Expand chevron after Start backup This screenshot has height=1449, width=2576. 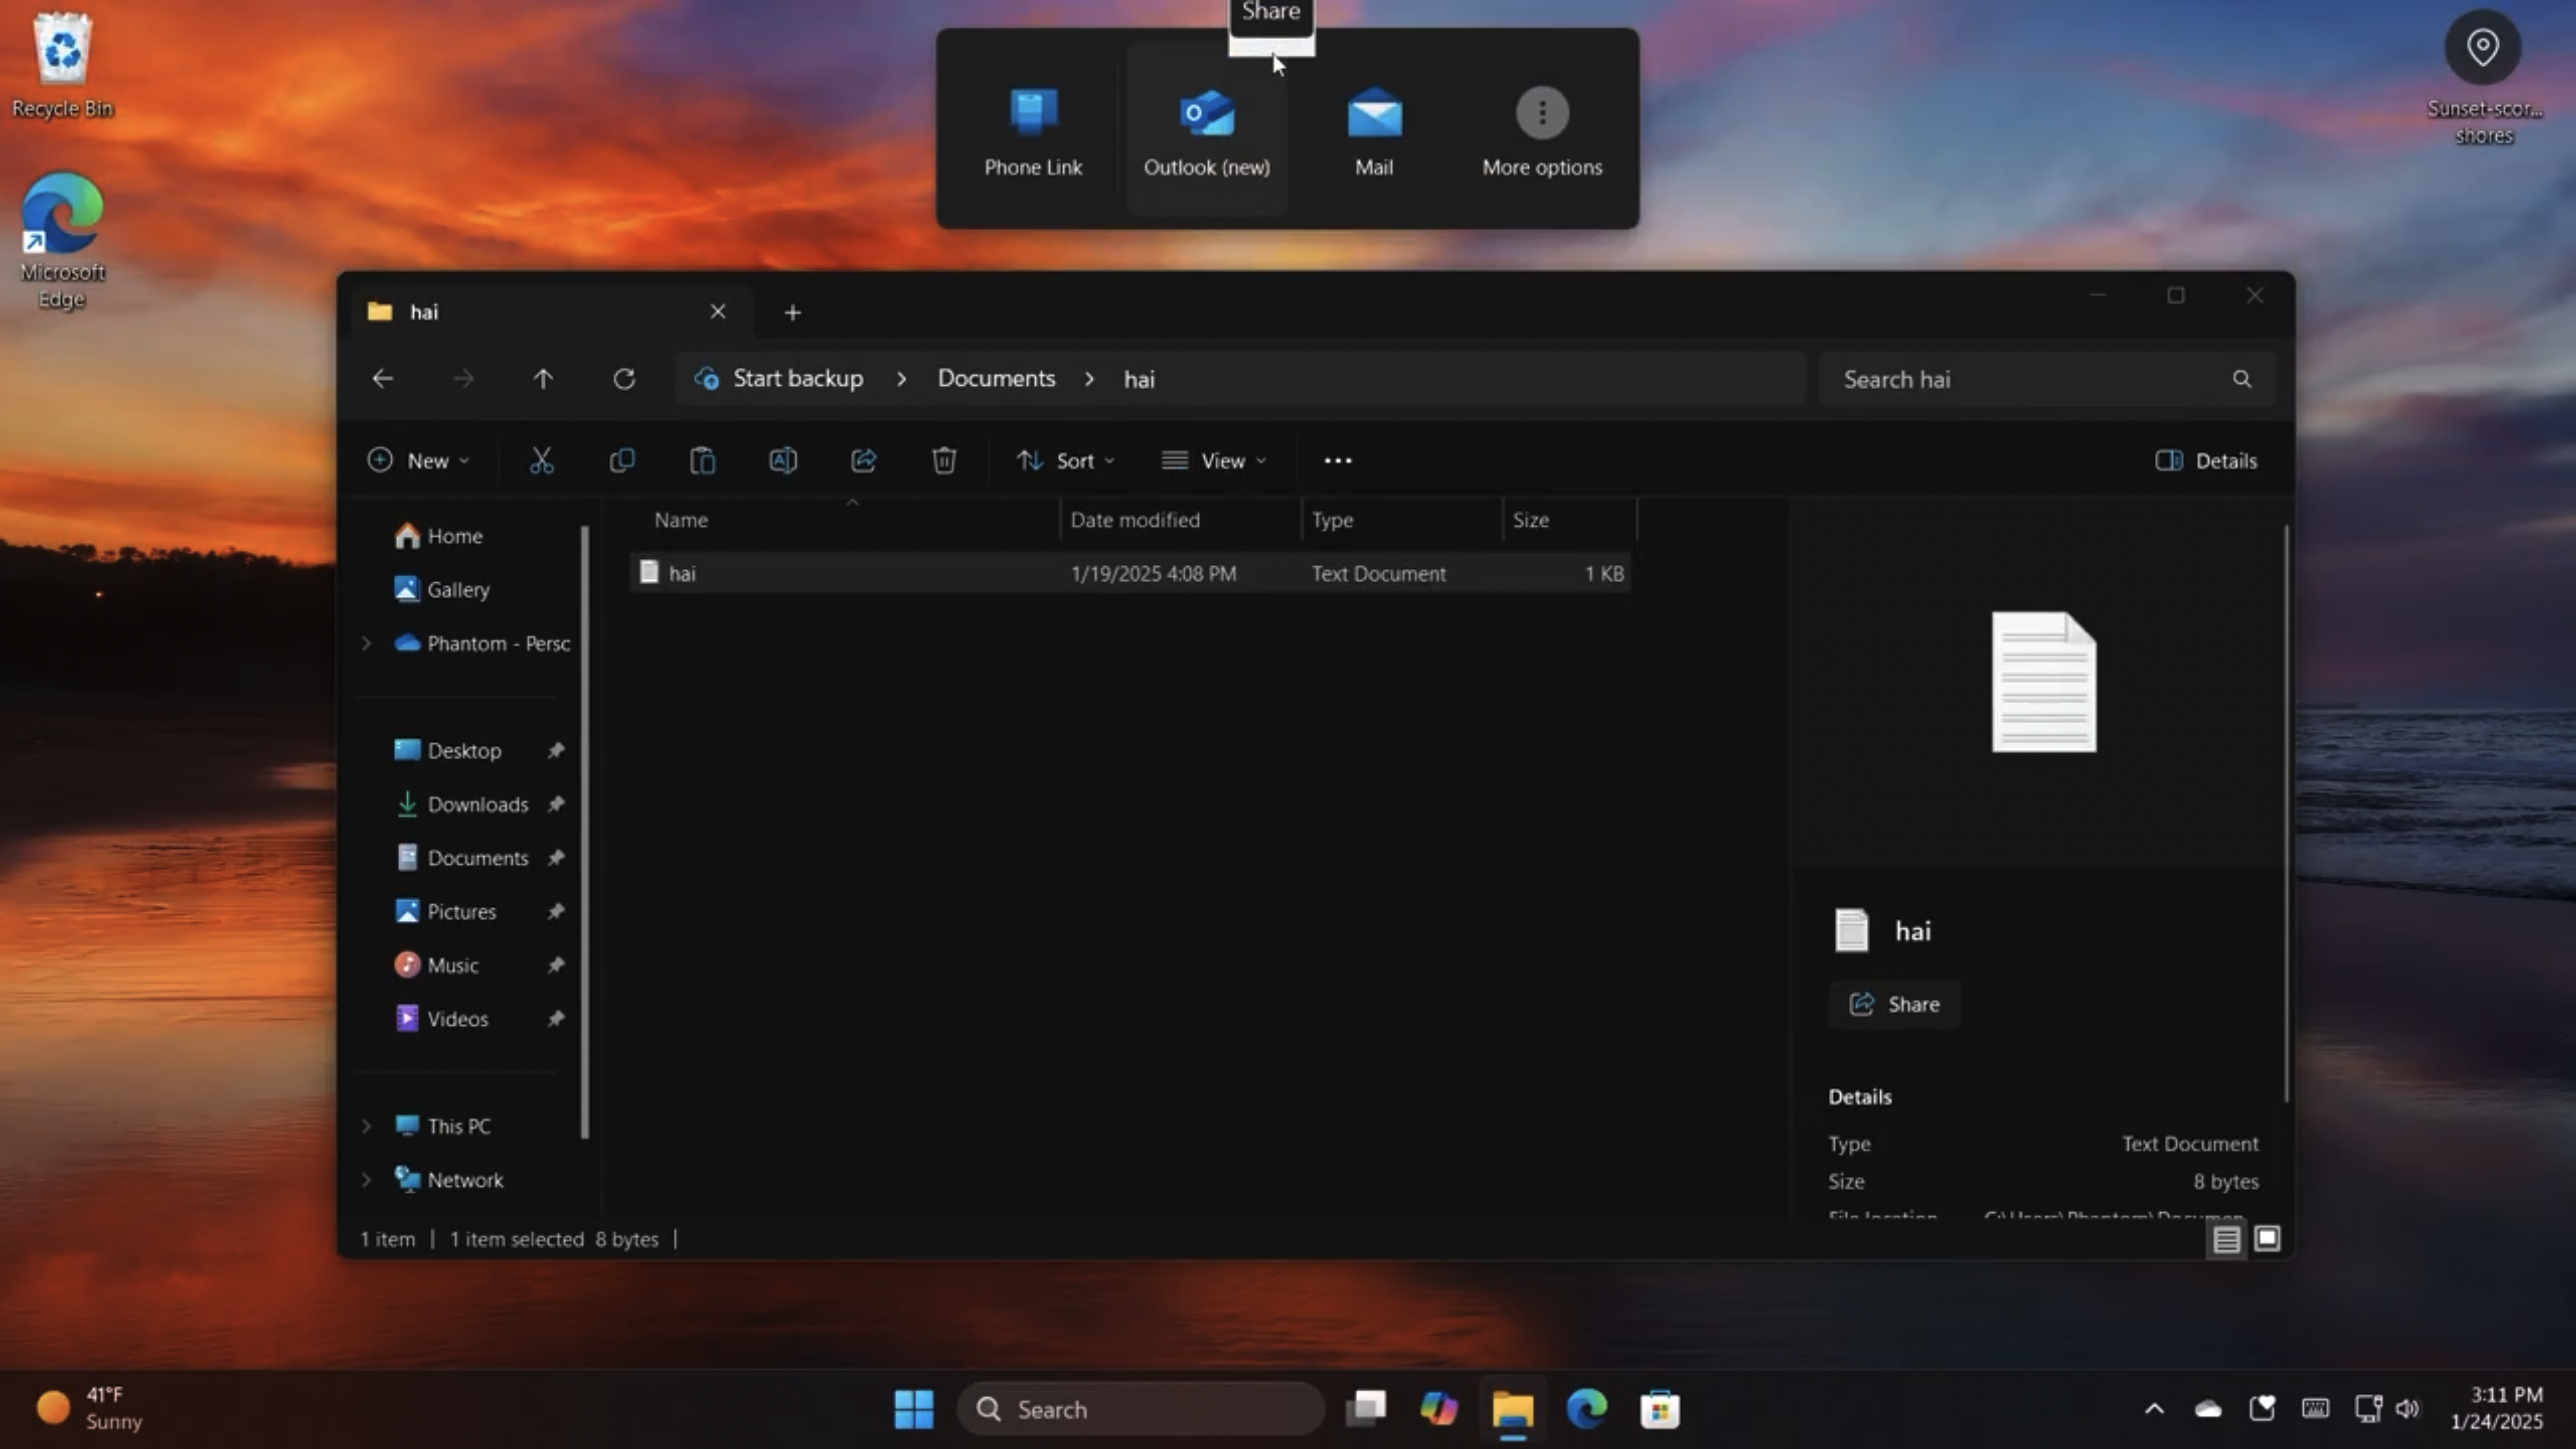(901, 379)
